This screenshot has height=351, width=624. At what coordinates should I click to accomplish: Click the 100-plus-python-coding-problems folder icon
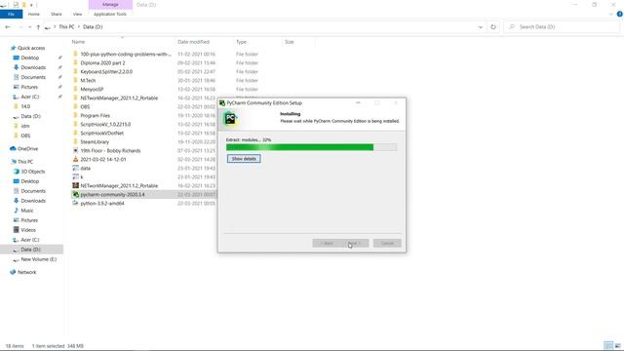tap(75, 54)
